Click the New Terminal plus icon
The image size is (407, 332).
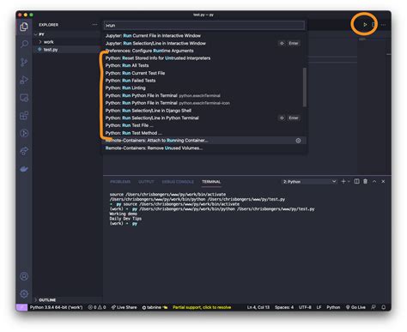coord(343,181)
